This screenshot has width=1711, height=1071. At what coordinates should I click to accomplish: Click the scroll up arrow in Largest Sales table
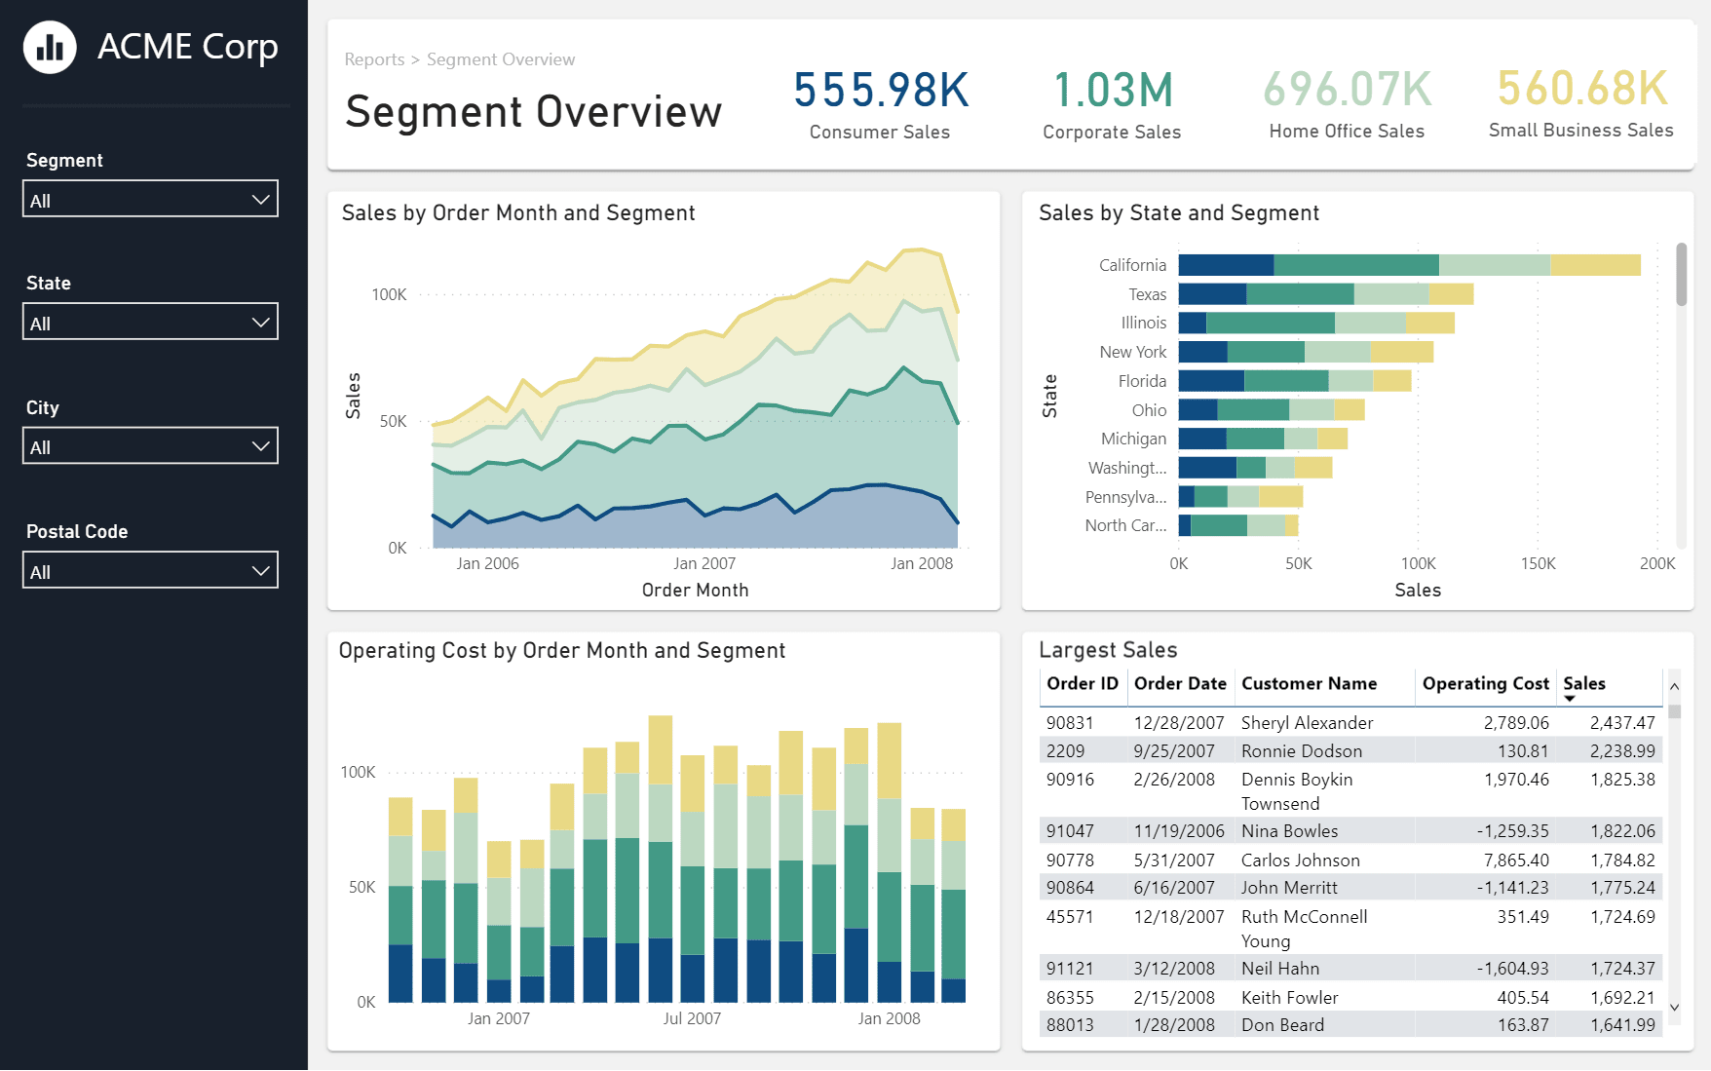click(x=1674, y=686)
